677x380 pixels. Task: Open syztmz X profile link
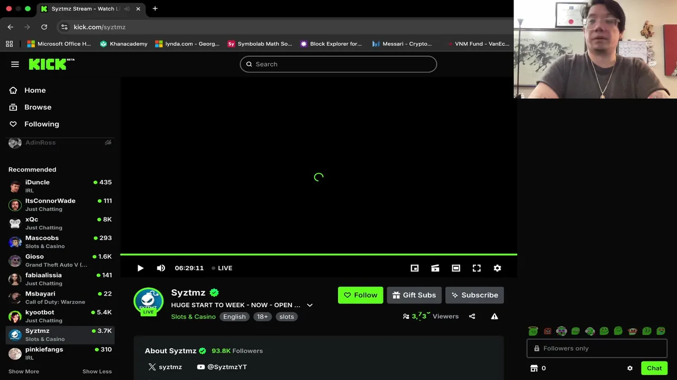[x=165, y=367]
